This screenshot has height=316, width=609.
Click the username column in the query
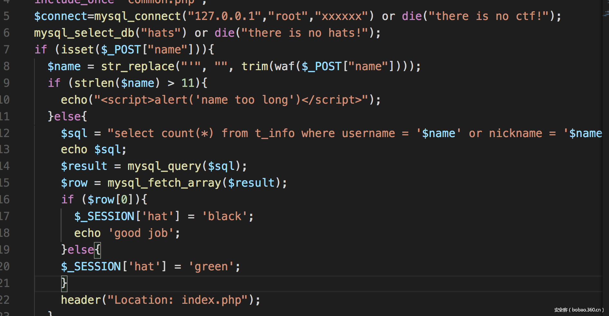[368, 133]
